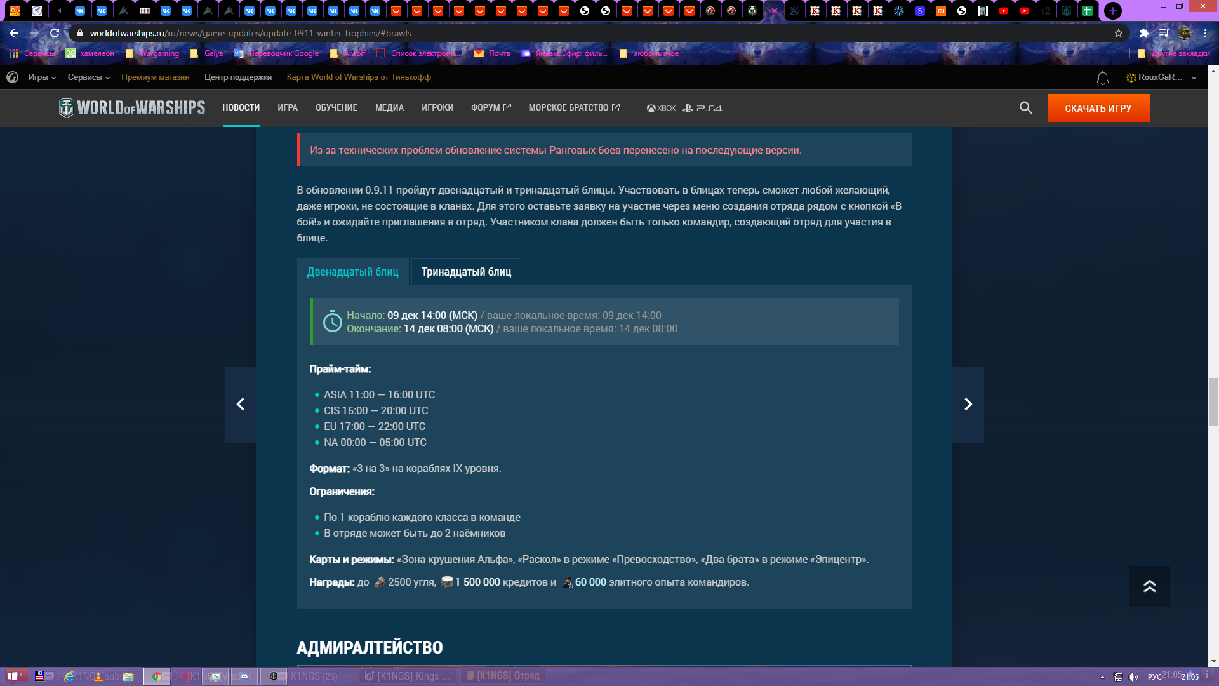Screen dimensions: 1219x686
Task: Expand the RouxGaR account dropdown
Action: tap(1162, 77)
